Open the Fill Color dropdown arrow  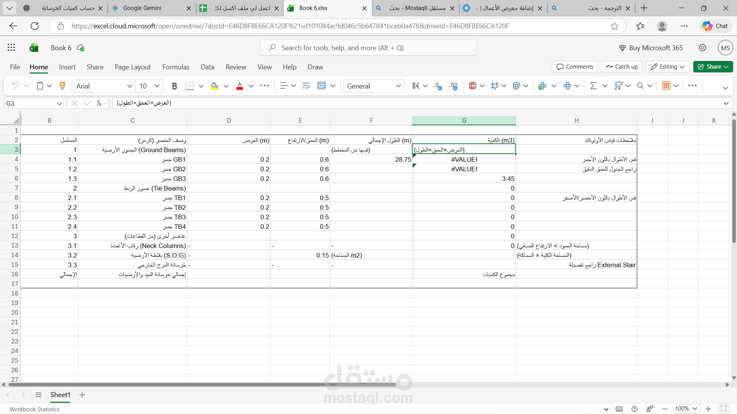[x=226, y=86]
